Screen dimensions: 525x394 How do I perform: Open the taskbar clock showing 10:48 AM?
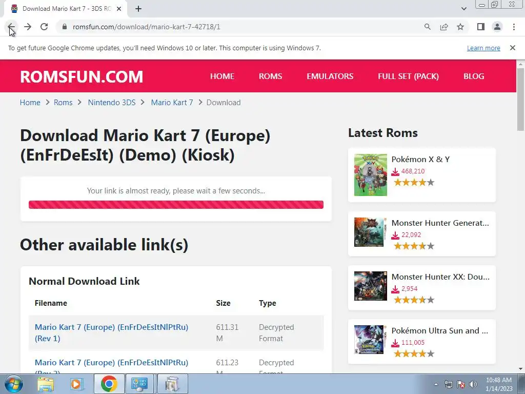(x=499, y=384)
